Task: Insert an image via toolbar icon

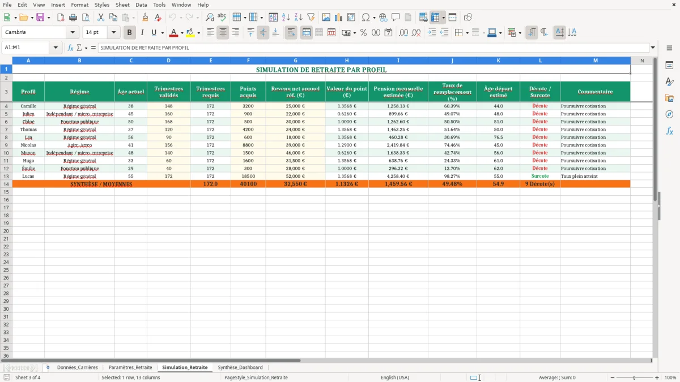Action: pos(326,18)
